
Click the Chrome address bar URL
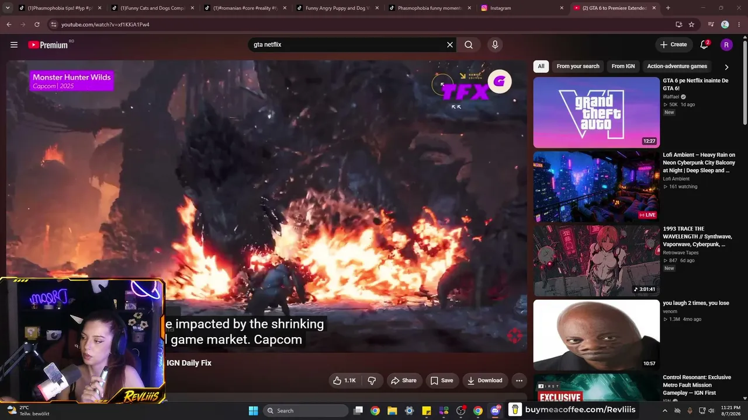pos(105,24)
